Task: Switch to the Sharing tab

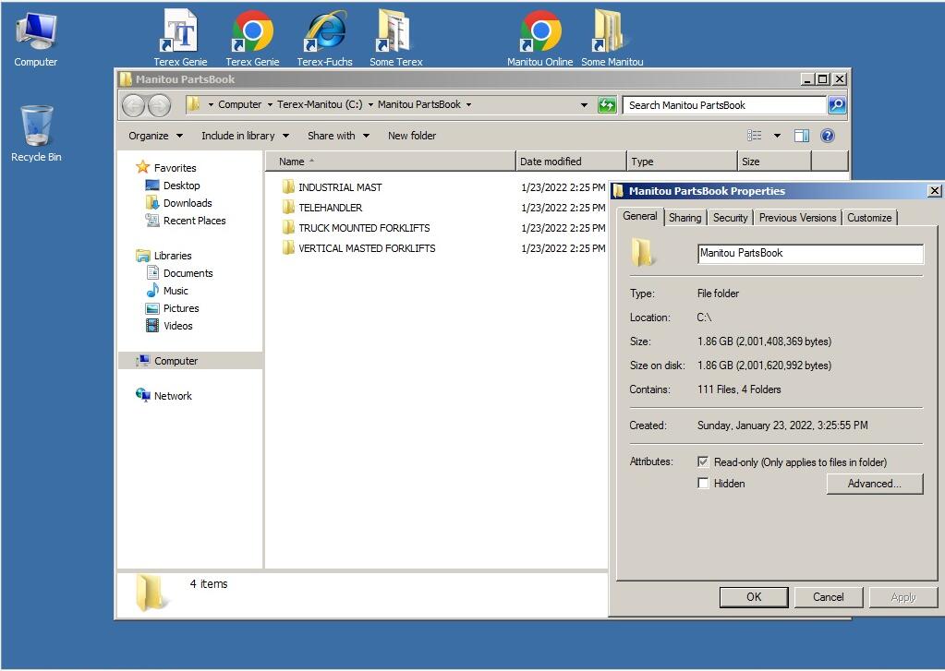Action: point(685,218)
